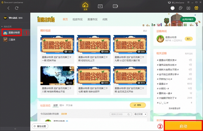Viewport: 203px width, 131px height.
Task: Refresh the current page
Action: pyautogui.click(x=17, y=8)
